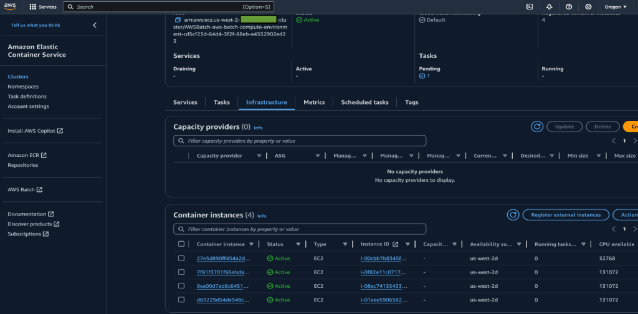Open EC2 instance i-08ec74135433 link
Viewport: 638px width, 314px height.
pos(383,286)
